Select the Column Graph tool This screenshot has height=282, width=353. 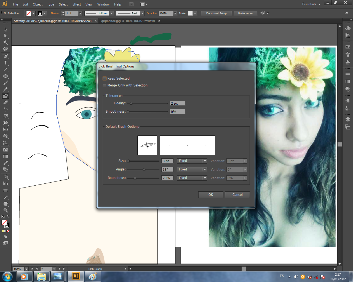click(6, 184)
